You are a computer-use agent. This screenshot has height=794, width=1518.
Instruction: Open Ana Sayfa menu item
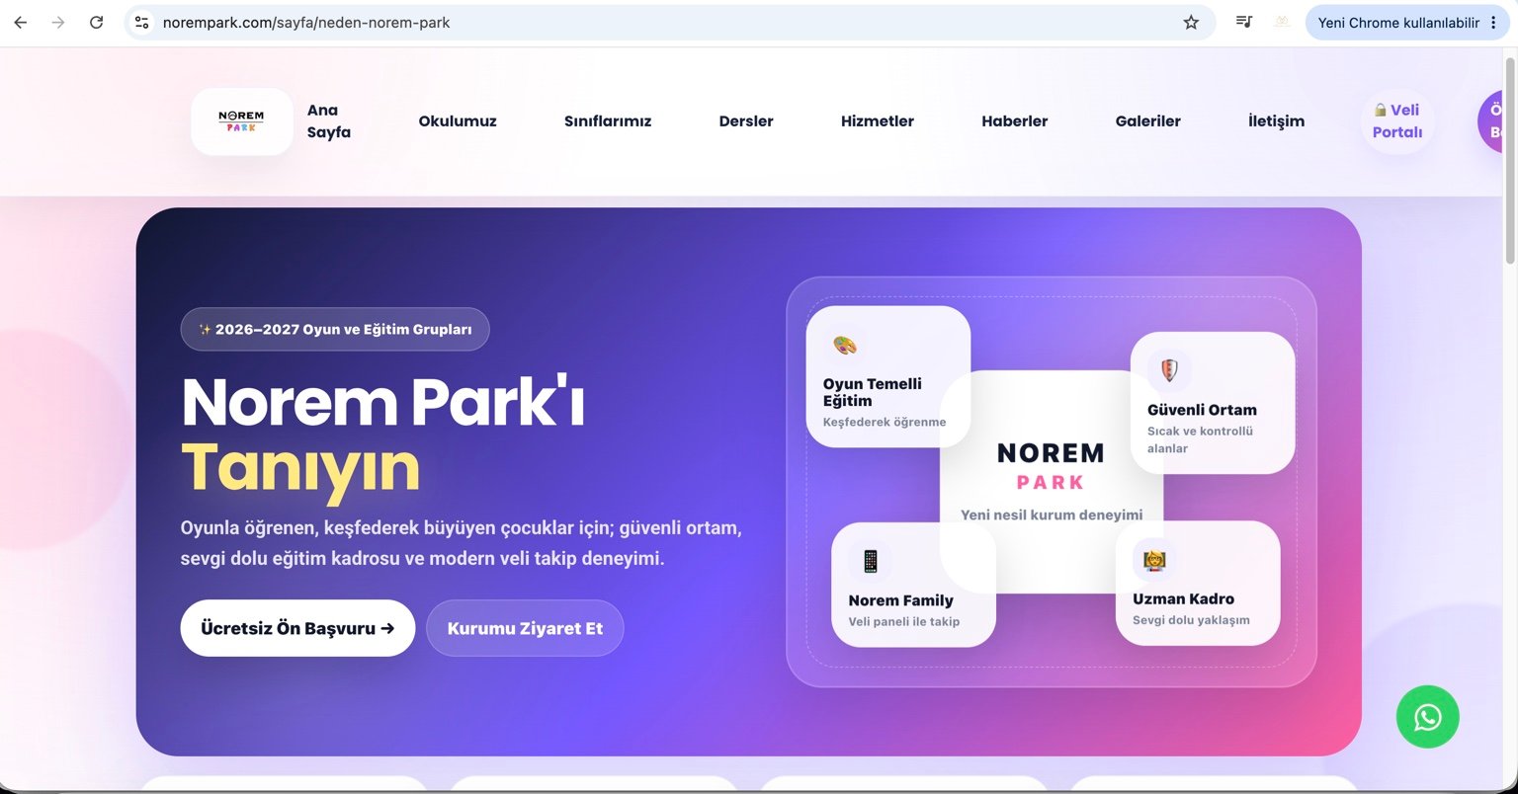[329, 121]
